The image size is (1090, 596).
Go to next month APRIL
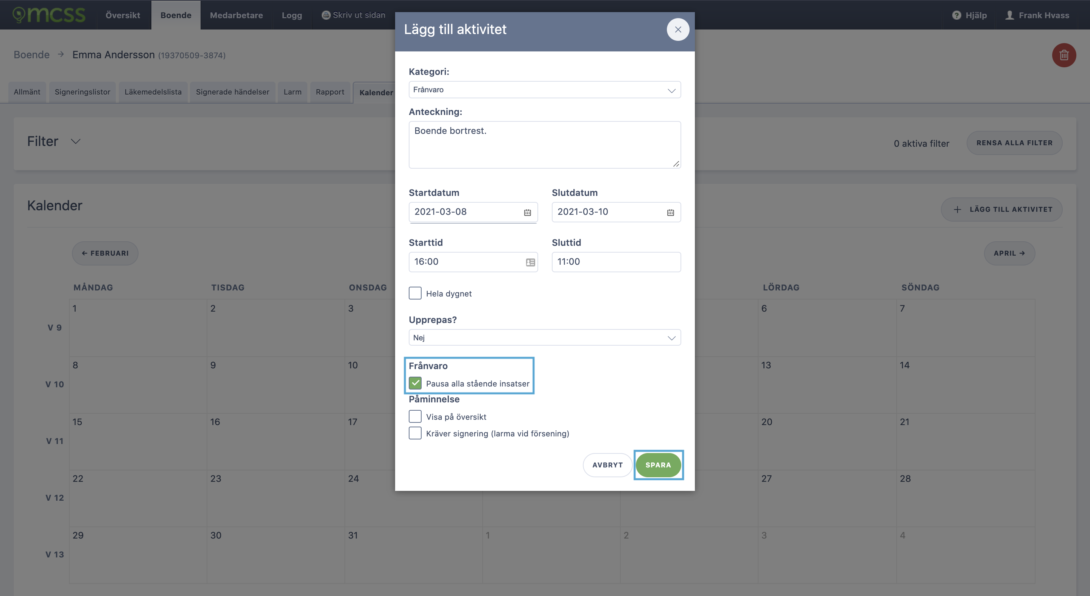click(1009, 253)
